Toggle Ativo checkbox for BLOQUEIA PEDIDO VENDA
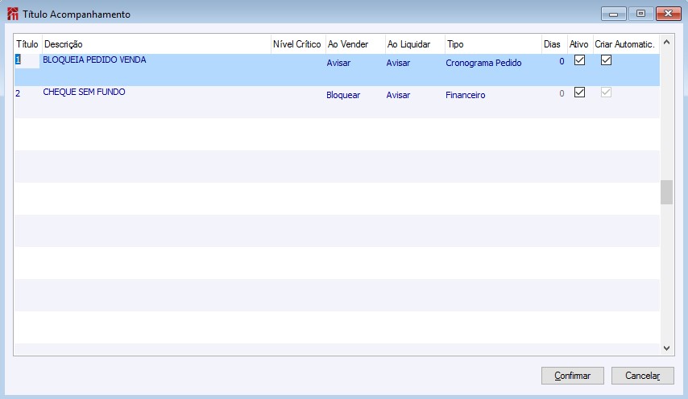 tap(579, 60)
